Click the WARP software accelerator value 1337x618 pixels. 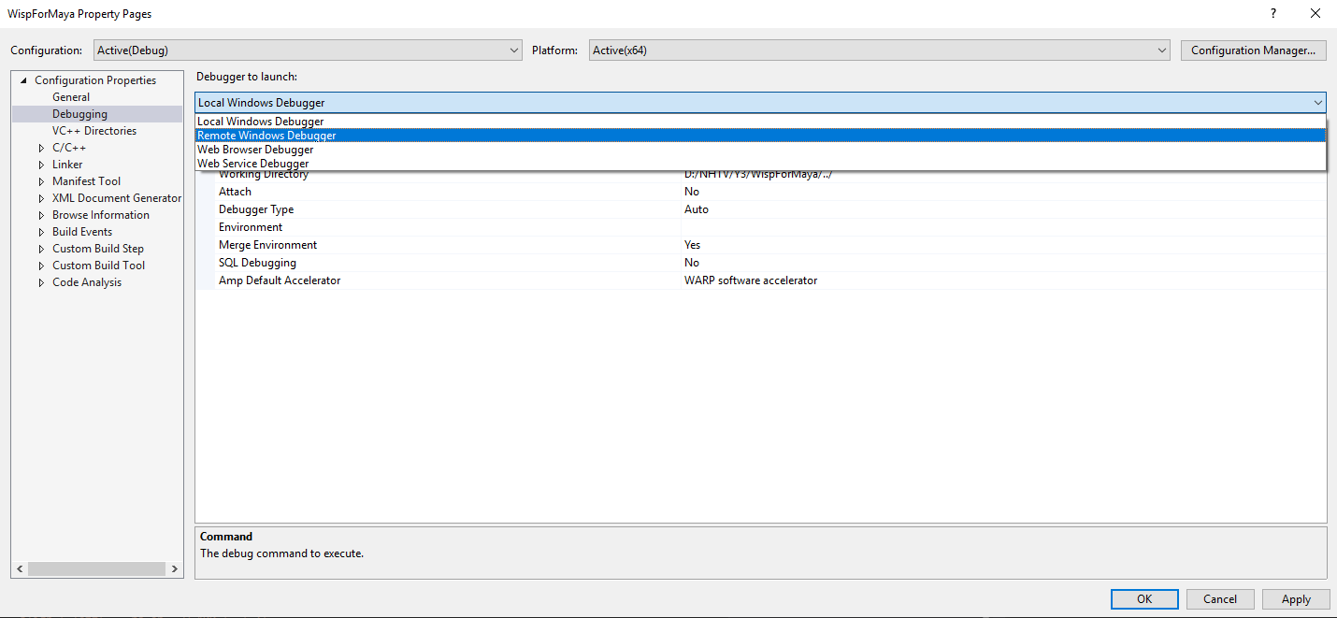pyautogui.click(x=751, y=280)
